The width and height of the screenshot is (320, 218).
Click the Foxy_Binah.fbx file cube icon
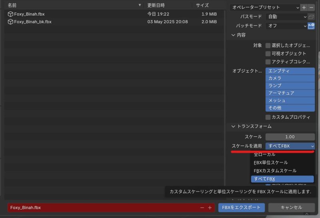tap(10, 14)
